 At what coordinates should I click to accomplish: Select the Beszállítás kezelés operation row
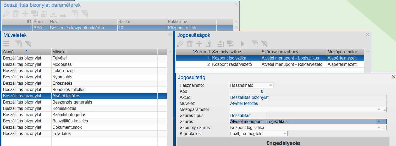84,121
